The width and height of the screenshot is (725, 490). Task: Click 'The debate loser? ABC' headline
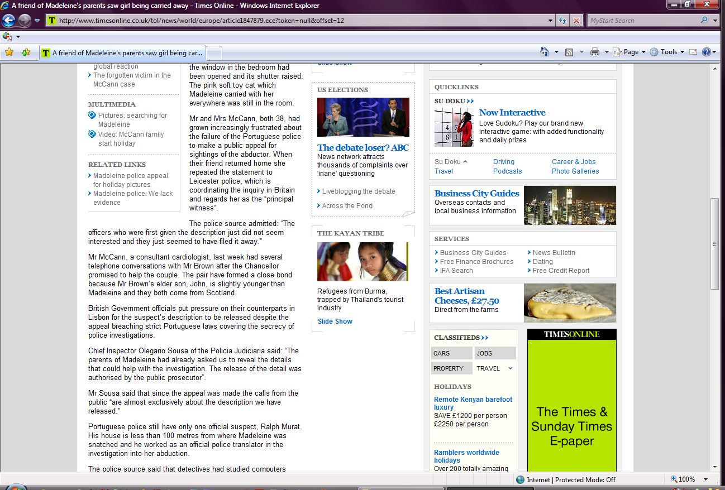click(x=363, y=148)
